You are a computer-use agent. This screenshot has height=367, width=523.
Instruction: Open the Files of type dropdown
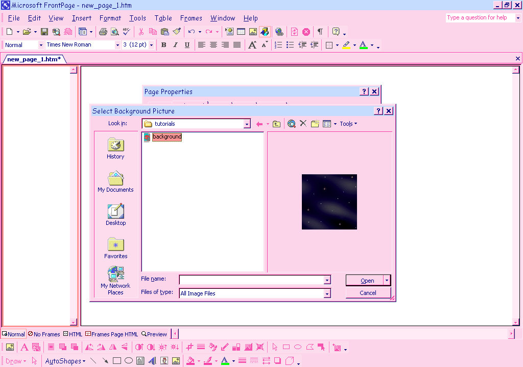tap(327, 293)
